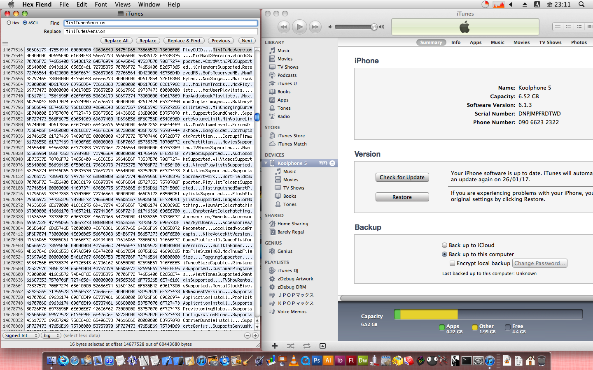Select Back up to iCloud option
Image resolution: width=593 pixels, height=370 pixels.
point(444,245)
